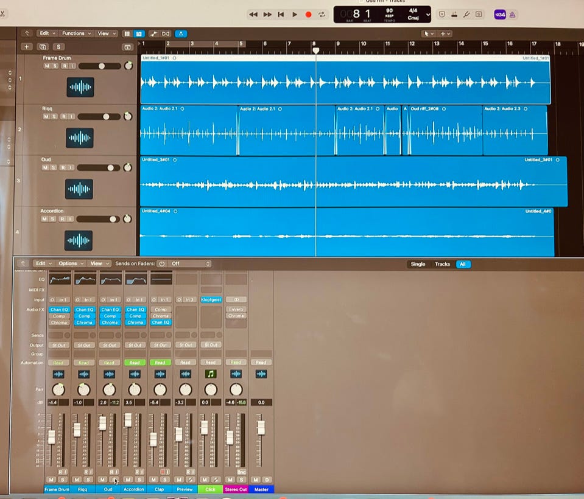This screenshot has height=499, width=584.
Task: Expand the LCD display mode chevron
Action: pyautogui.click(x=428, y=15)
